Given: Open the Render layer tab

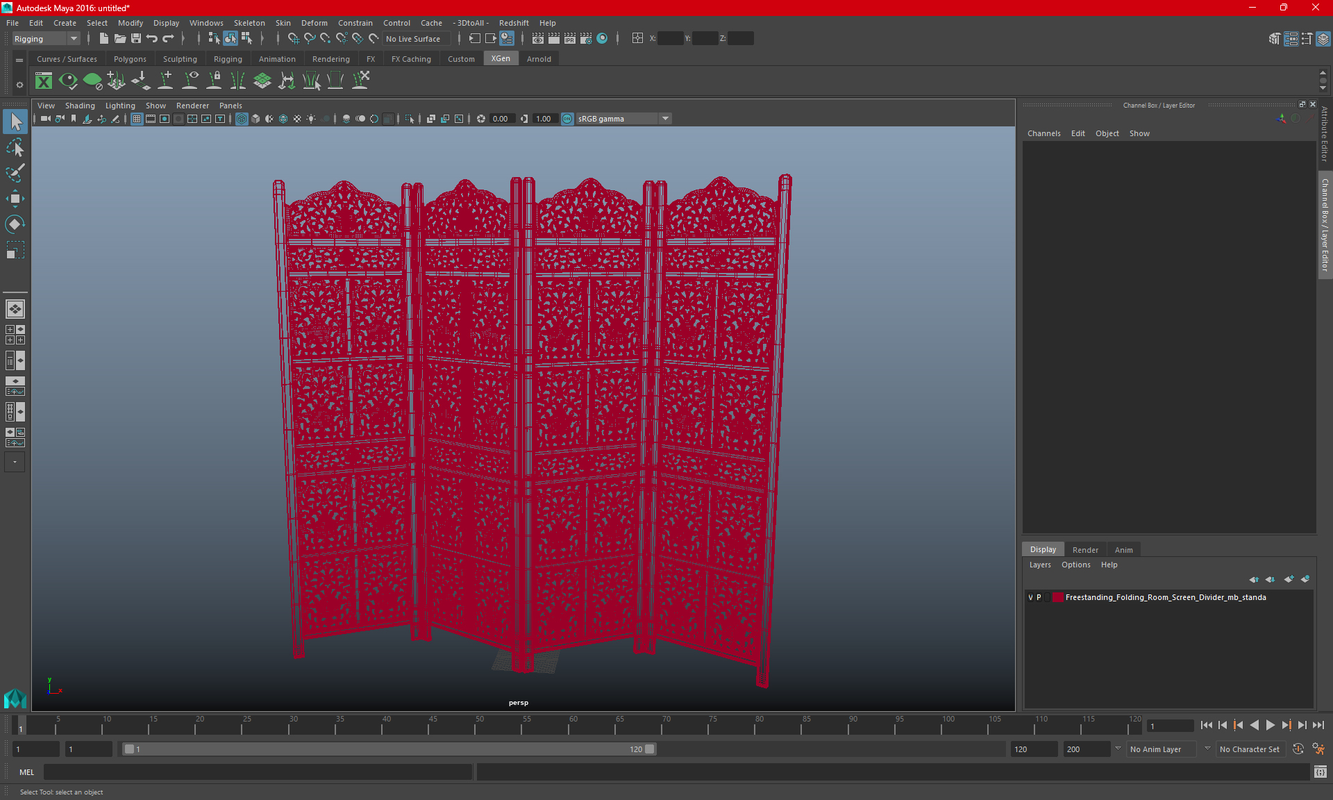Looking at the screenshot, I should point(1085,549).
